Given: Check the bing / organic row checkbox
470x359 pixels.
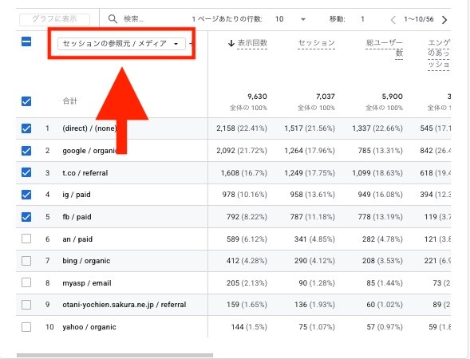Looking at the screenshot, I should click(x=26, y=261).
